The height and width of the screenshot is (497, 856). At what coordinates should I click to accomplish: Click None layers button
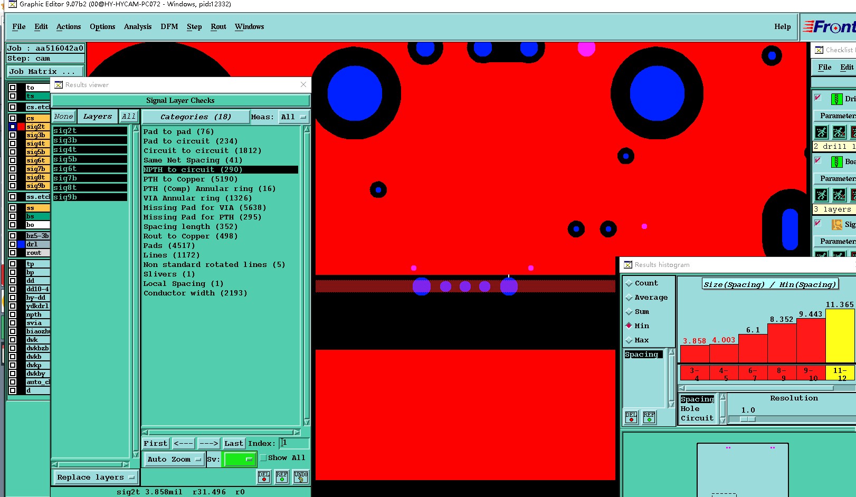tap(64, 117)
